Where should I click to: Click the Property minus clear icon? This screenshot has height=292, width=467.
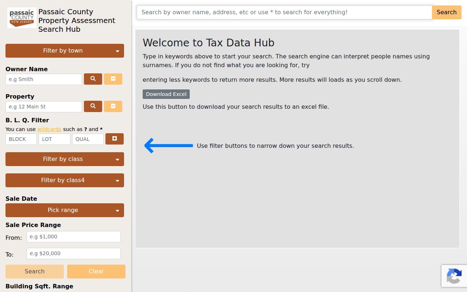click(113, 106)
